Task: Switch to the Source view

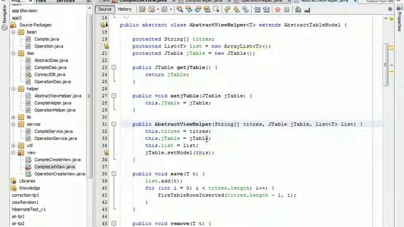Action: pyautogui.click(x=105, y=9)
